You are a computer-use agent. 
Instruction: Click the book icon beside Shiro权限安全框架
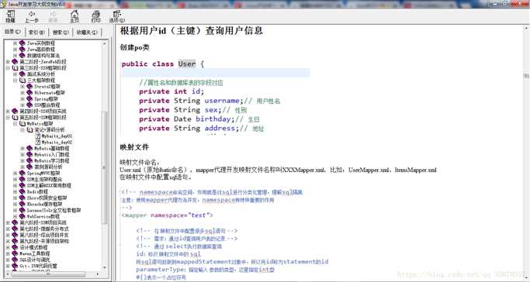click(x=23, y=198)
